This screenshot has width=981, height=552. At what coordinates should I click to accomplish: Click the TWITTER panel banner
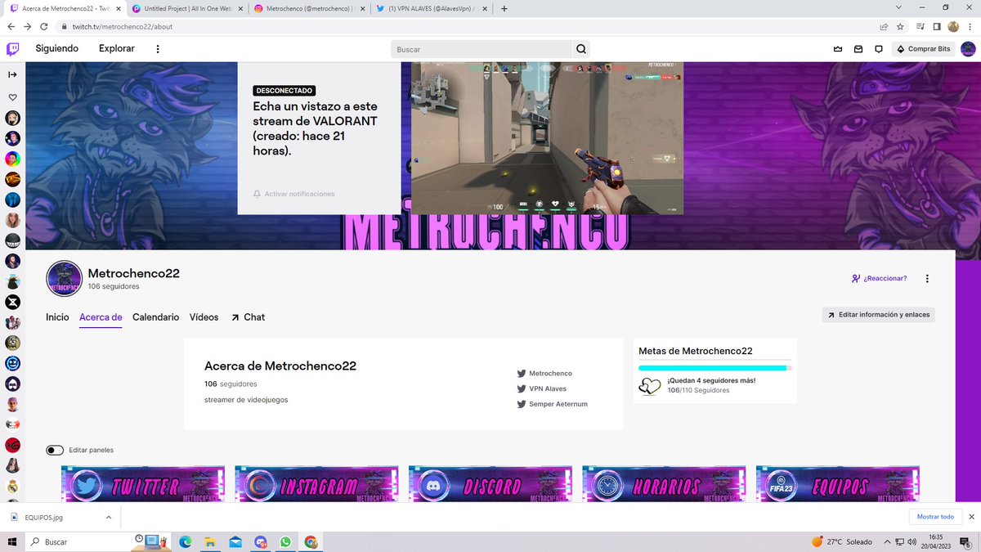[x=143, y=484]
